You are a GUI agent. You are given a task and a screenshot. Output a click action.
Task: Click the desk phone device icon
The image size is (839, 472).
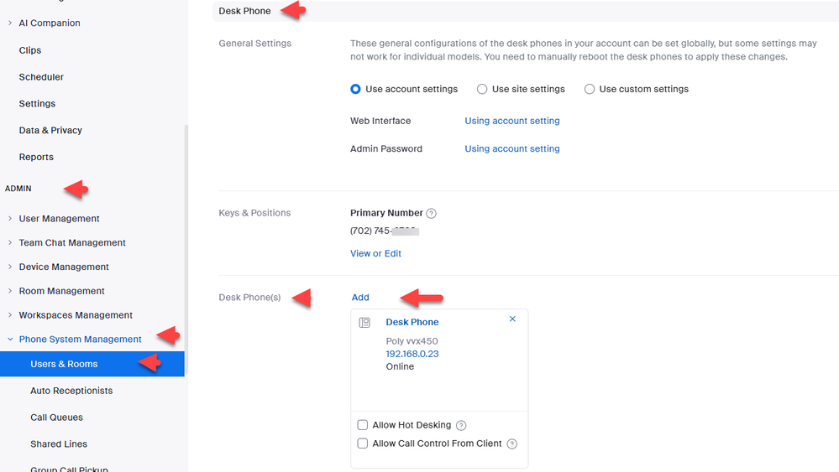364,323
